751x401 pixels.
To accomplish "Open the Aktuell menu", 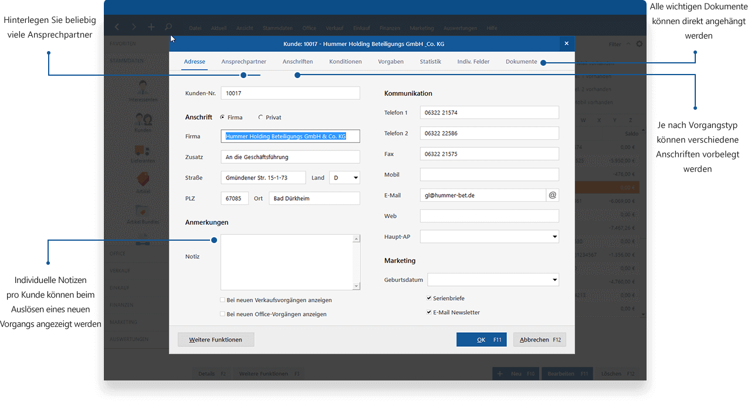I will tap(219, 28).
